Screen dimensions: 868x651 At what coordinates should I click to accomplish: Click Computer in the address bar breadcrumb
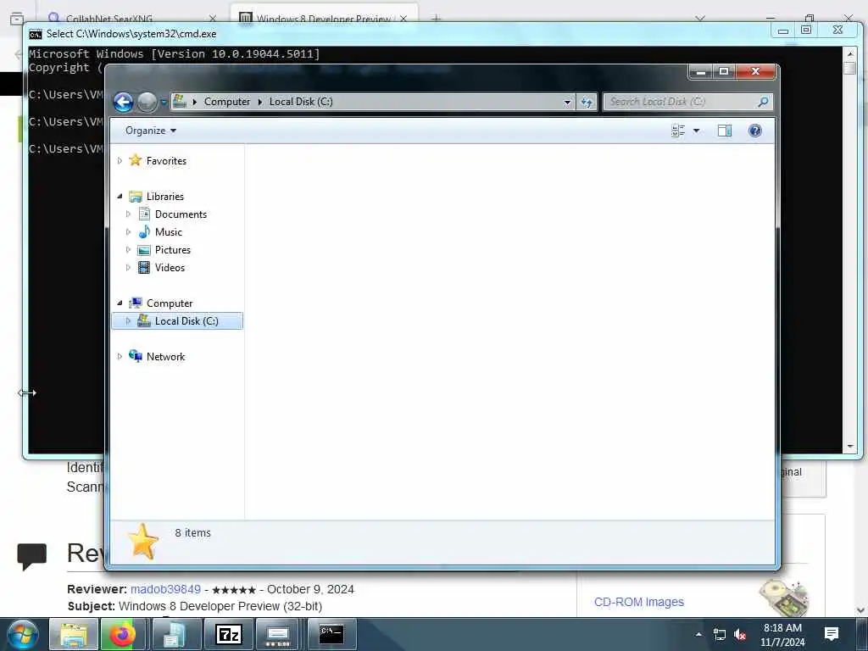click(x=227, y=102)
